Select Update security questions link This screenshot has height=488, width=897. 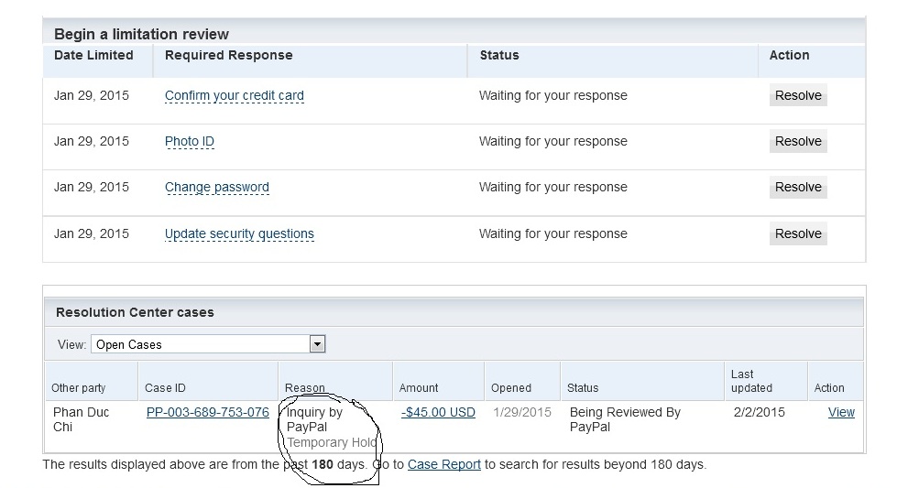pos(239,233)
